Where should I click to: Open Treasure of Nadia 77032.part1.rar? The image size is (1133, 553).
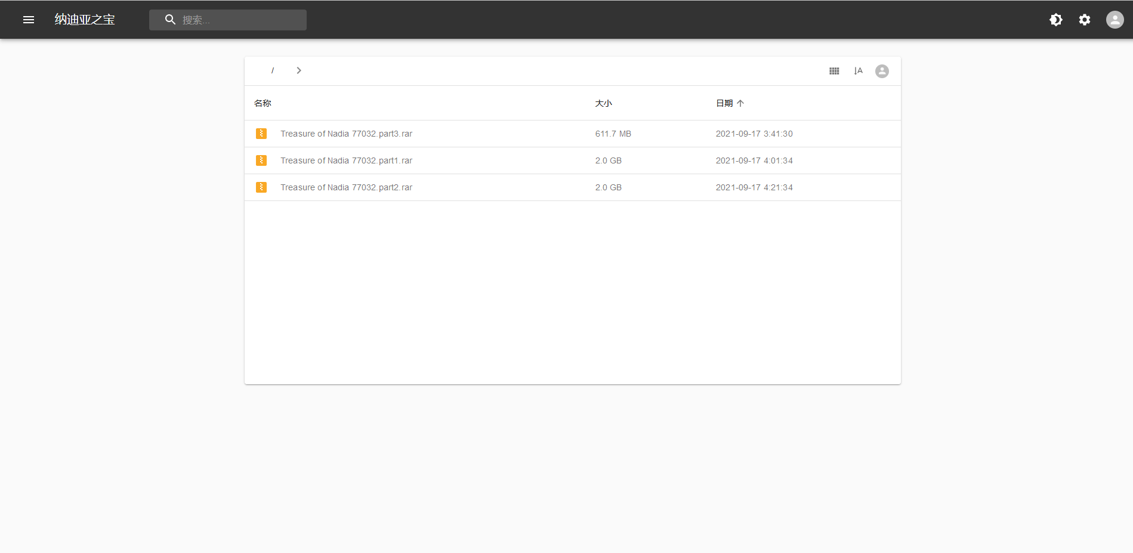tap(346, 160)
